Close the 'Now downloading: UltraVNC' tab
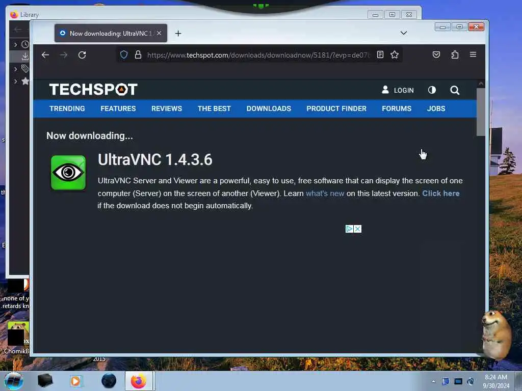The height and width of the screenshot is (391, 522). pos(159,33)
